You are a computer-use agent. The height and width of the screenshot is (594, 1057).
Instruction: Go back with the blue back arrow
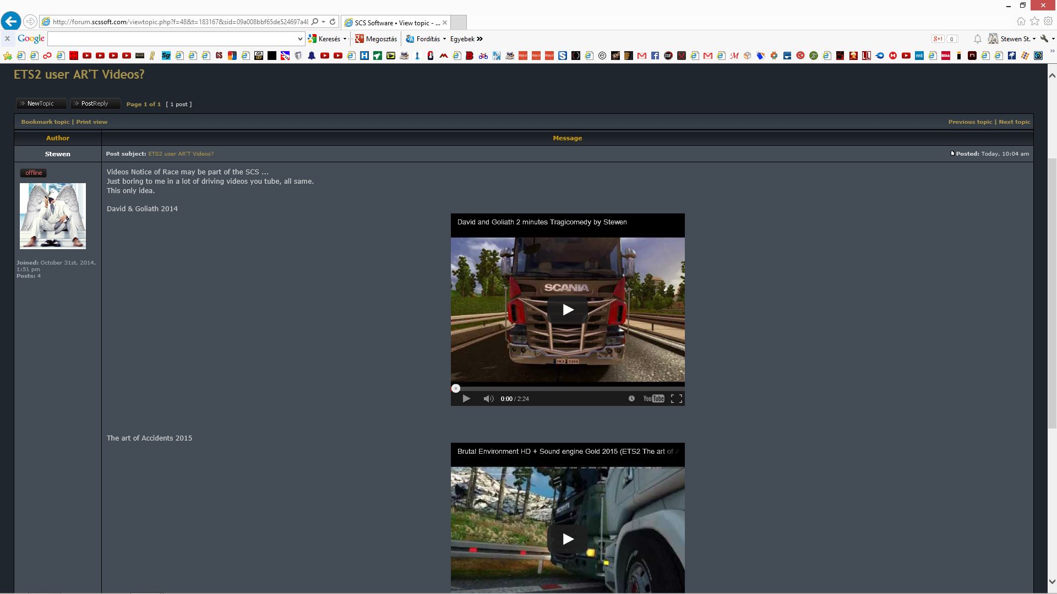(10, 21)
